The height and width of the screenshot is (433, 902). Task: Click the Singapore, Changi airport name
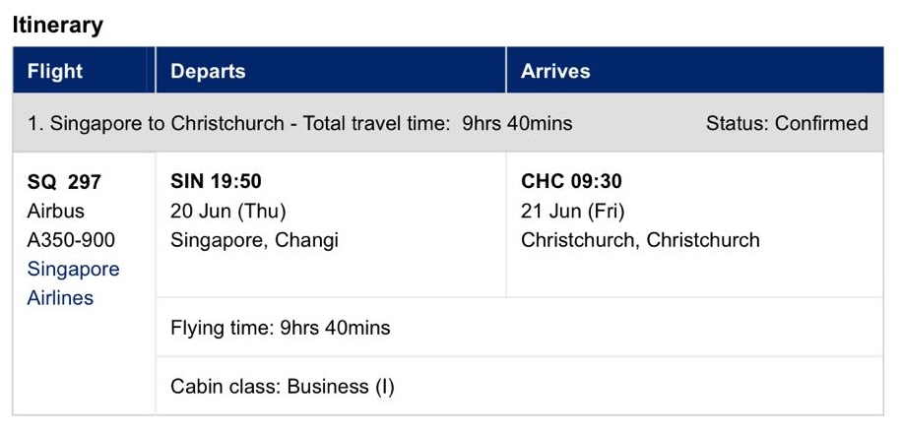click(254, 240)
